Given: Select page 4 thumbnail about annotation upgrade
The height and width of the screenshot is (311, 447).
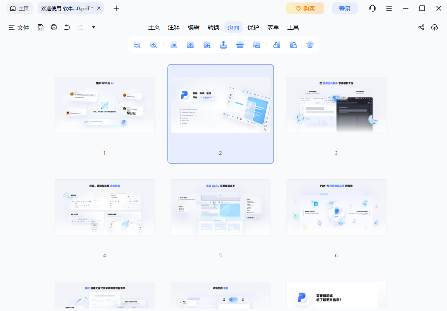Looking at the screenshot, I should click(x=105, y=207).
